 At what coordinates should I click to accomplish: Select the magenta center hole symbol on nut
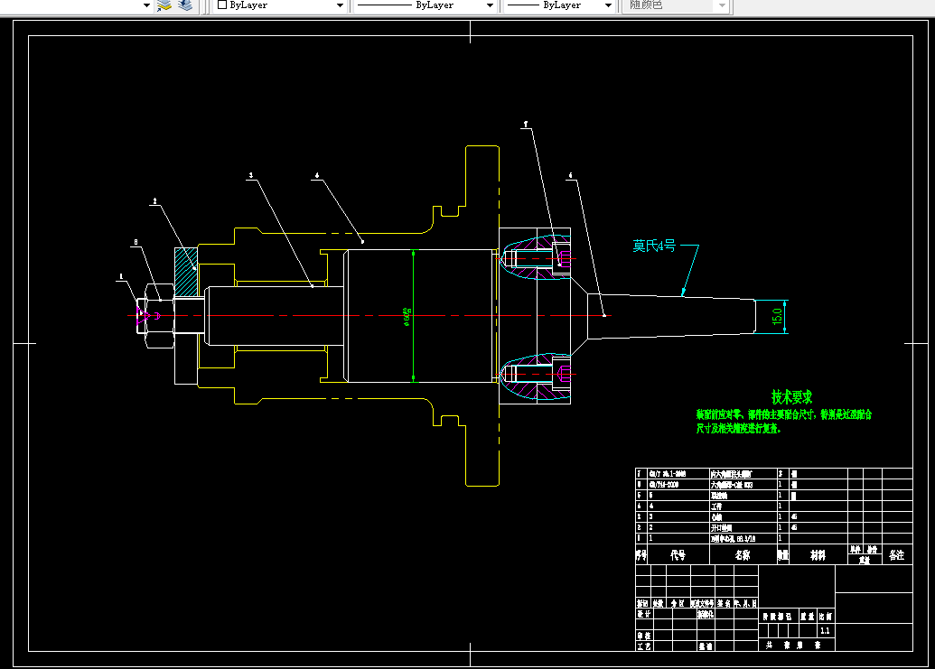pos(147,316)
